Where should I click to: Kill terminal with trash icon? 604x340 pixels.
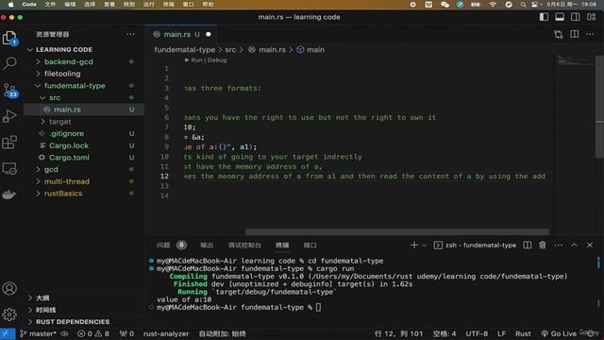(543, 246)
